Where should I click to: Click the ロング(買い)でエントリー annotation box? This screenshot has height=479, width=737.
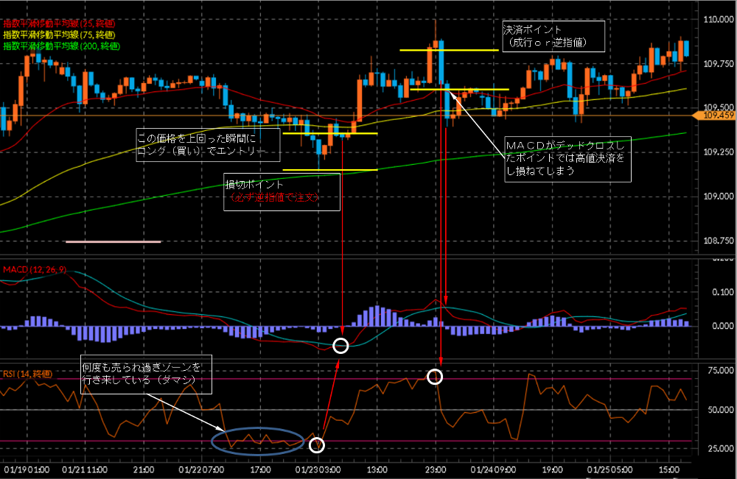point(209,145)
